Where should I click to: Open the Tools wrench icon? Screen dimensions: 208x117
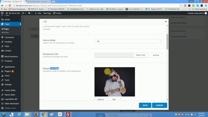2,80
